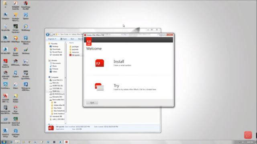Screen dimensions: 257x144
Task: Select Recent Places in Favorites
Action: [x=56, y=52]
